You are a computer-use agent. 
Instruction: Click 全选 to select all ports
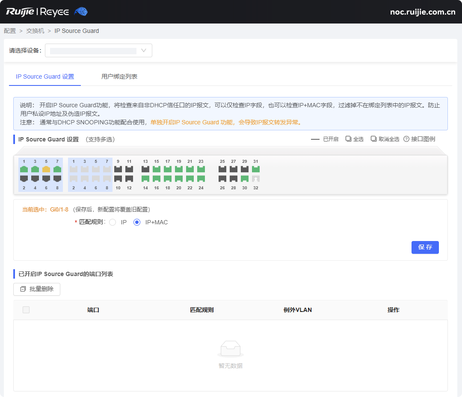point(355,139)
